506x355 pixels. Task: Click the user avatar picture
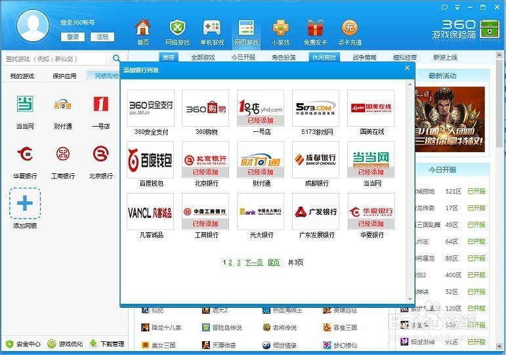tap(33, 26)
